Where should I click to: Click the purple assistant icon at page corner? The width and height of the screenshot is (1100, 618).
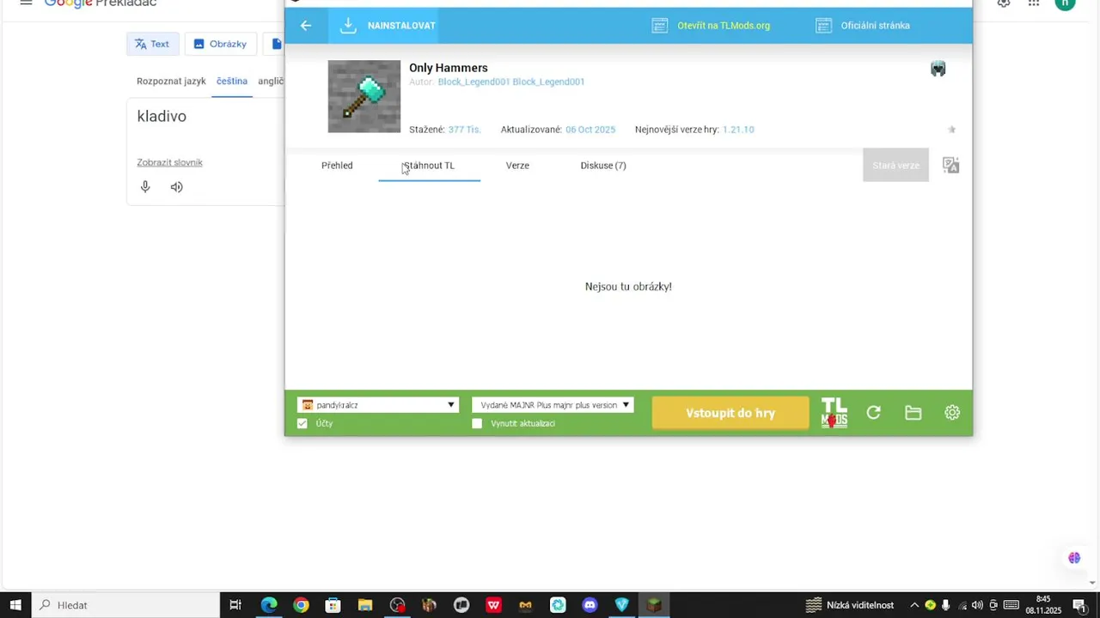pyautogui.click(x=1074, y=558)
